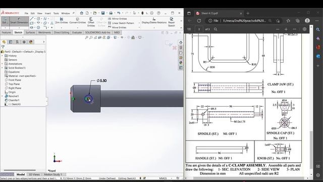Viewport: 323px width, 182px height.
Task: Open the Tools menu in SolidWorks
Action: (56, 13)
